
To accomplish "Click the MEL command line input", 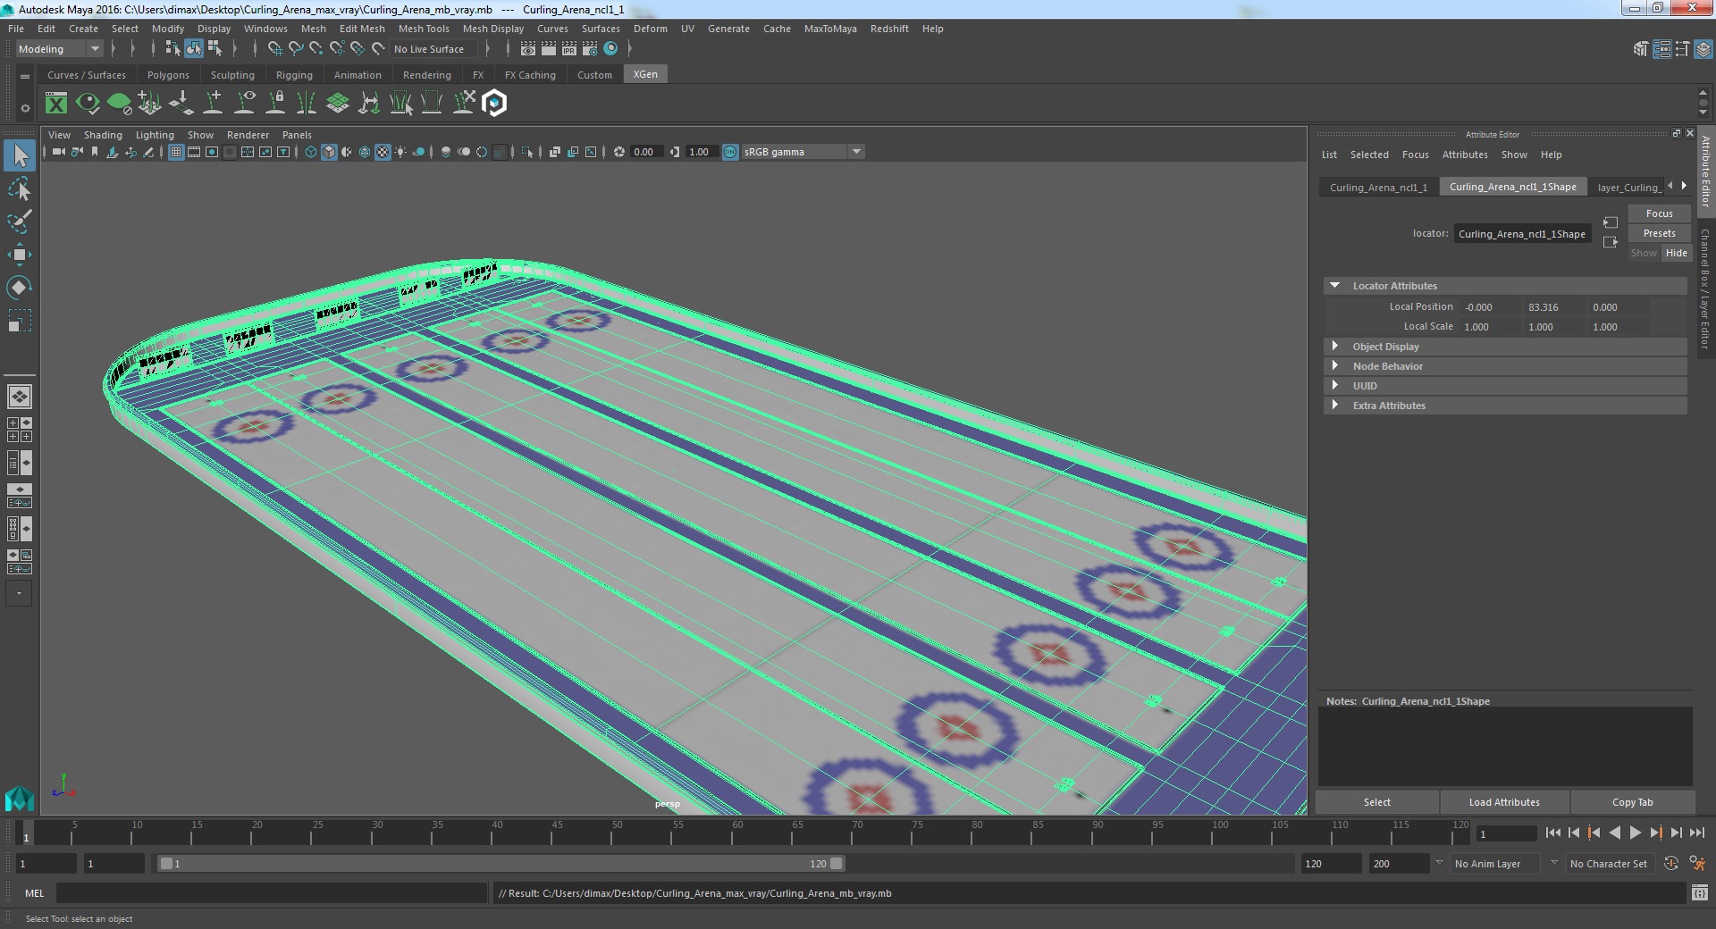I will pyautogui.click(x=272, y=892).
